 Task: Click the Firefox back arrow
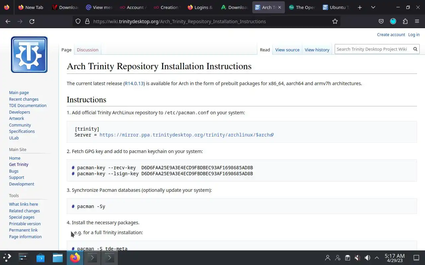click(x=8, y=21)
